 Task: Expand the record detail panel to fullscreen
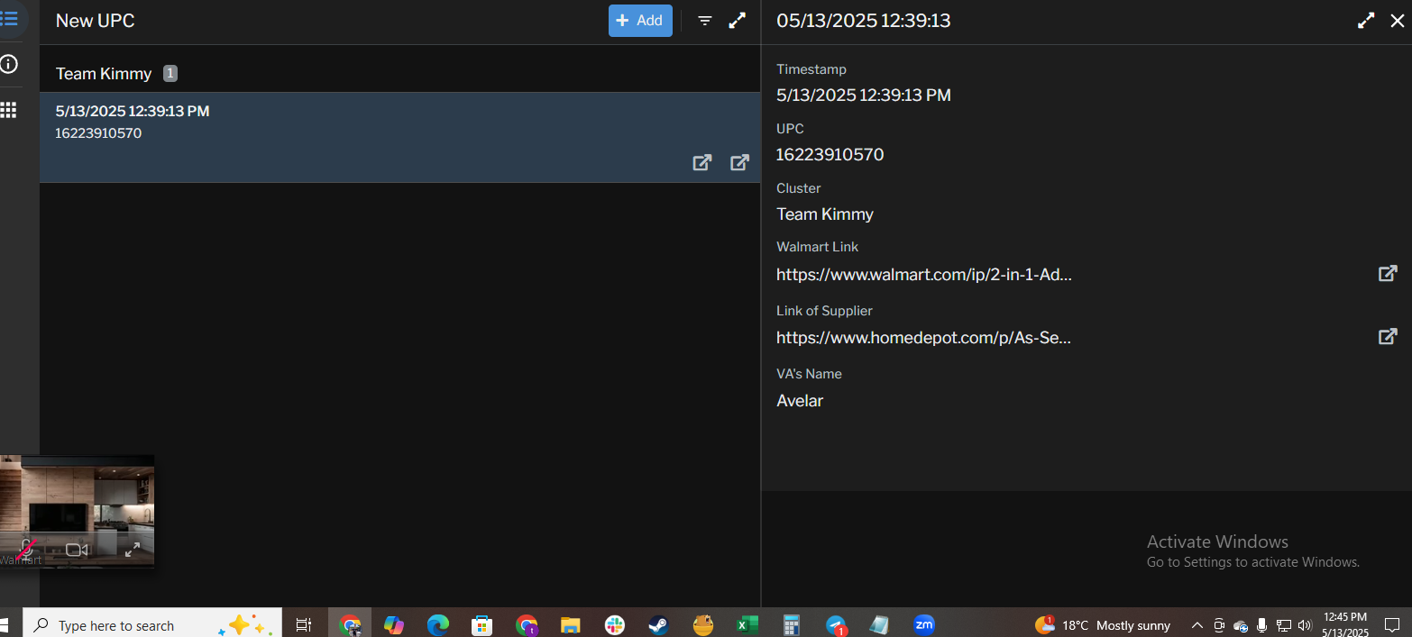[1366, 21]
